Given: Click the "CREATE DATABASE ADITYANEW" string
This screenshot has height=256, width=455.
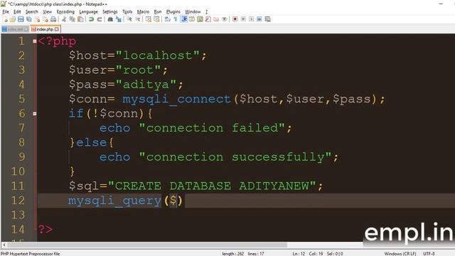Looking at the screenshot, I should point(212,186).
